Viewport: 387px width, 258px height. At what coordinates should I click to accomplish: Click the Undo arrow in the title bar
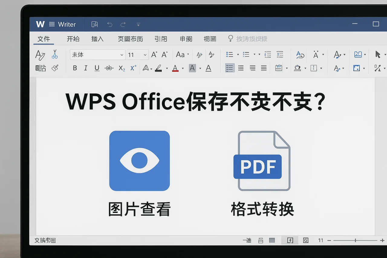109,24
